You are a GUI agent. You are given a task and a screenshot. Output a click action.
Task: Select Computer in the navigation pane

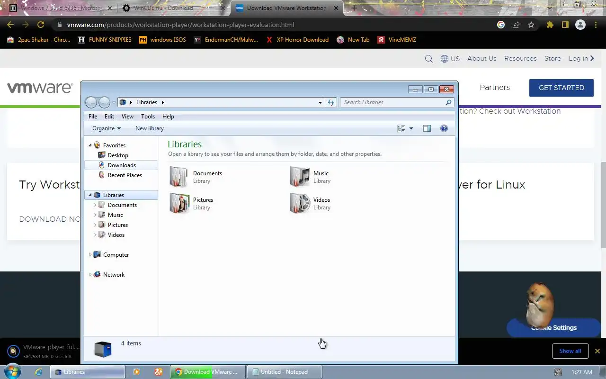[116, 255]
